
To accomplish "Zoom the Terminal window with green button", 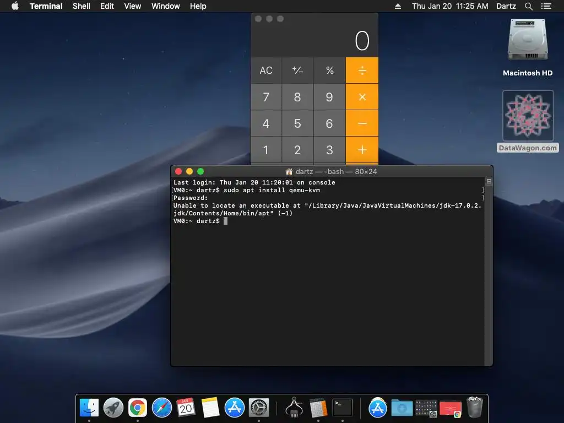I will click(x=200, y=171).
